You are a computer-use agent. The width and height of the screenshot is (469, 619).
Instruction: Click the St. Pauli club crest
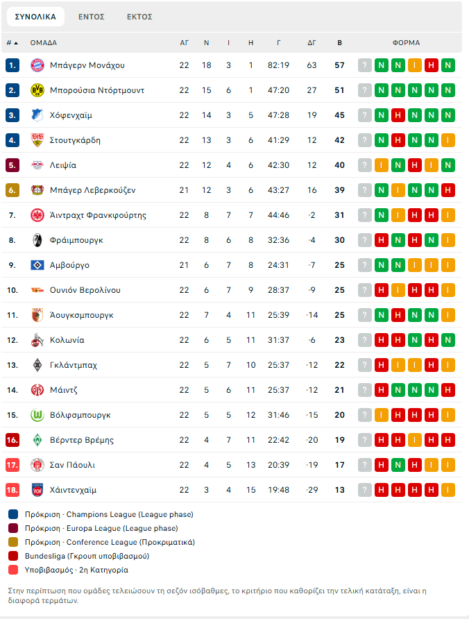(37, 465)
